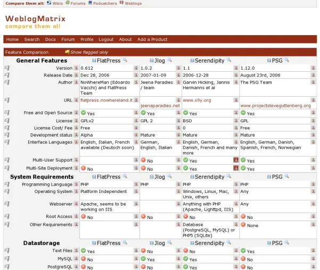Open info icon next to Root Access label
Screen dimensions: 320x270
point(76,216)
